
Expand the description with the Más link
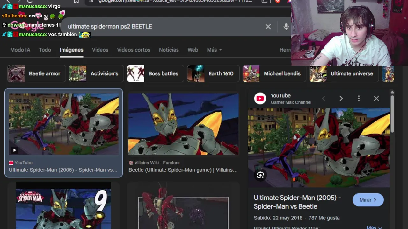coord(374,227)
